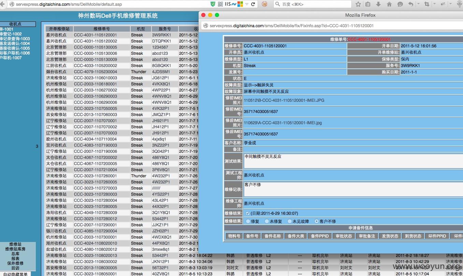This screenshot has width=463, height=276.
Task: Click the undo arrow toolbar icon
Action: pos(410,4)
